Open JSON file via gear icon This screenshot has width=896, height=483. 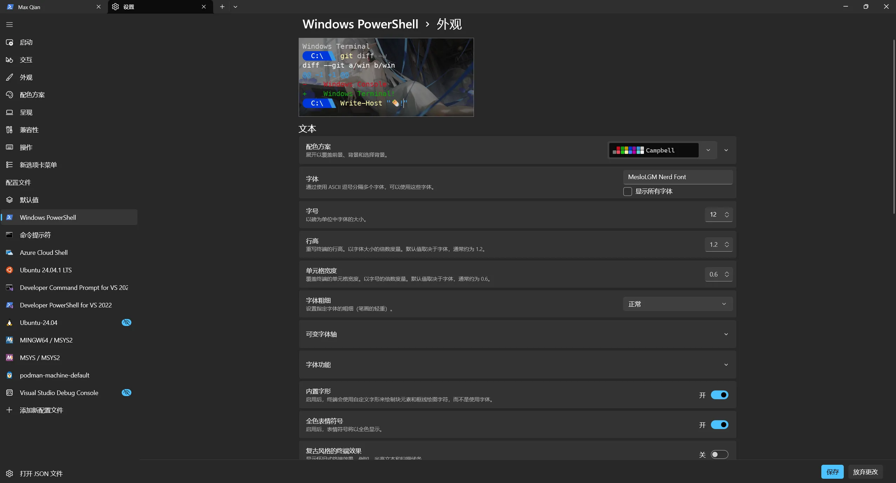(9, 474)
